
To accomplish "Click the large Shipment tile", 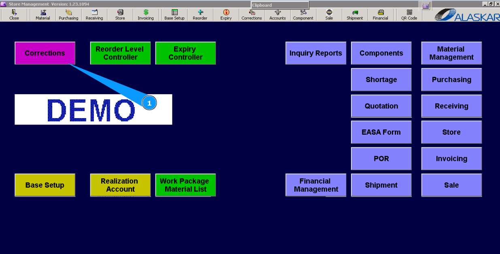I will 381,185.
